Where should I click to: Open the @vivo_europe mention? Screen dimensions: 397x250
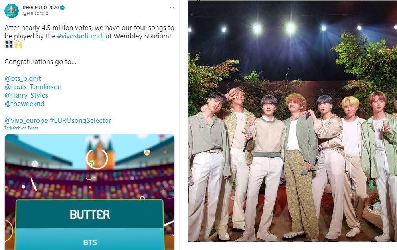point(26,120)
